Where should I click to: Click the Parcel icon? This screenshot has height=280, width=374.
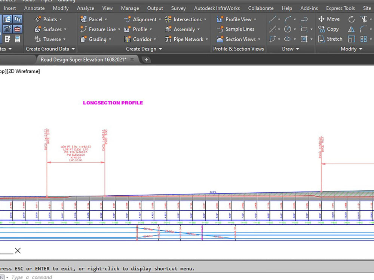pyautogui.click(x=83, y=19)
